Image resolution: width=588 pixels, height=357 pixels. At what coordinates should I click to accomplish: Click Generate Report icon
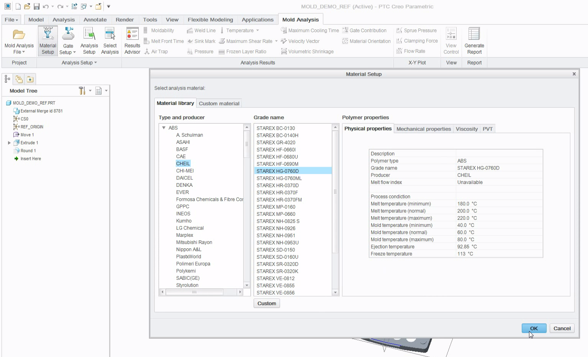(474, 34)
